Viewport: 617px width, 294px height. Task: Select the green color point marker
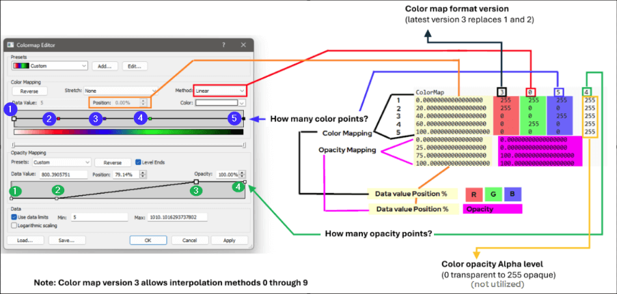(150, 119)
